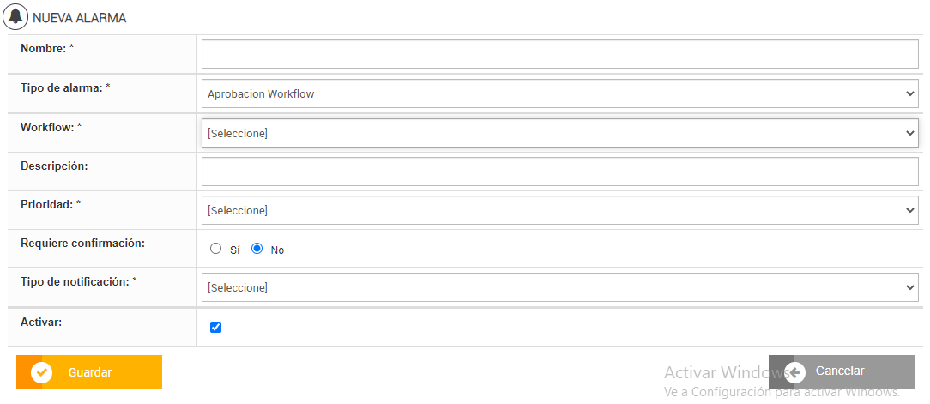Expand the Workflow selection dropdown
The image size is (930, 404).
(x=559, y=133)
